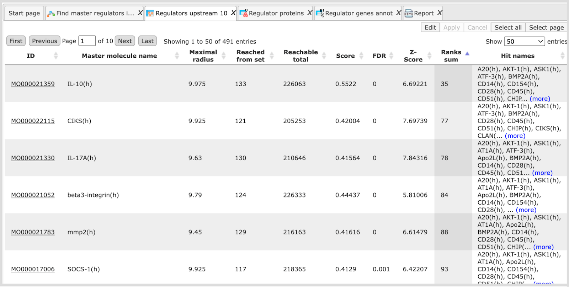Switch to Regulator genes annot tab

pos(359,13)
